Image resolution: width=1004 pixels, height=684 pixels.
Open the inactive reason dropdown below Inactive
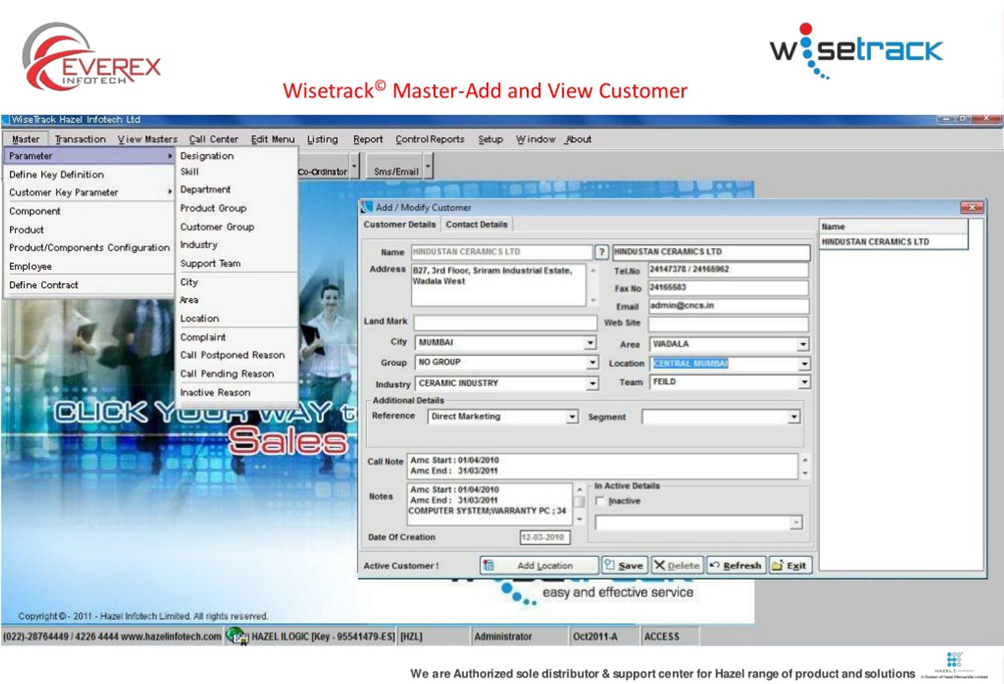point(796,523)
